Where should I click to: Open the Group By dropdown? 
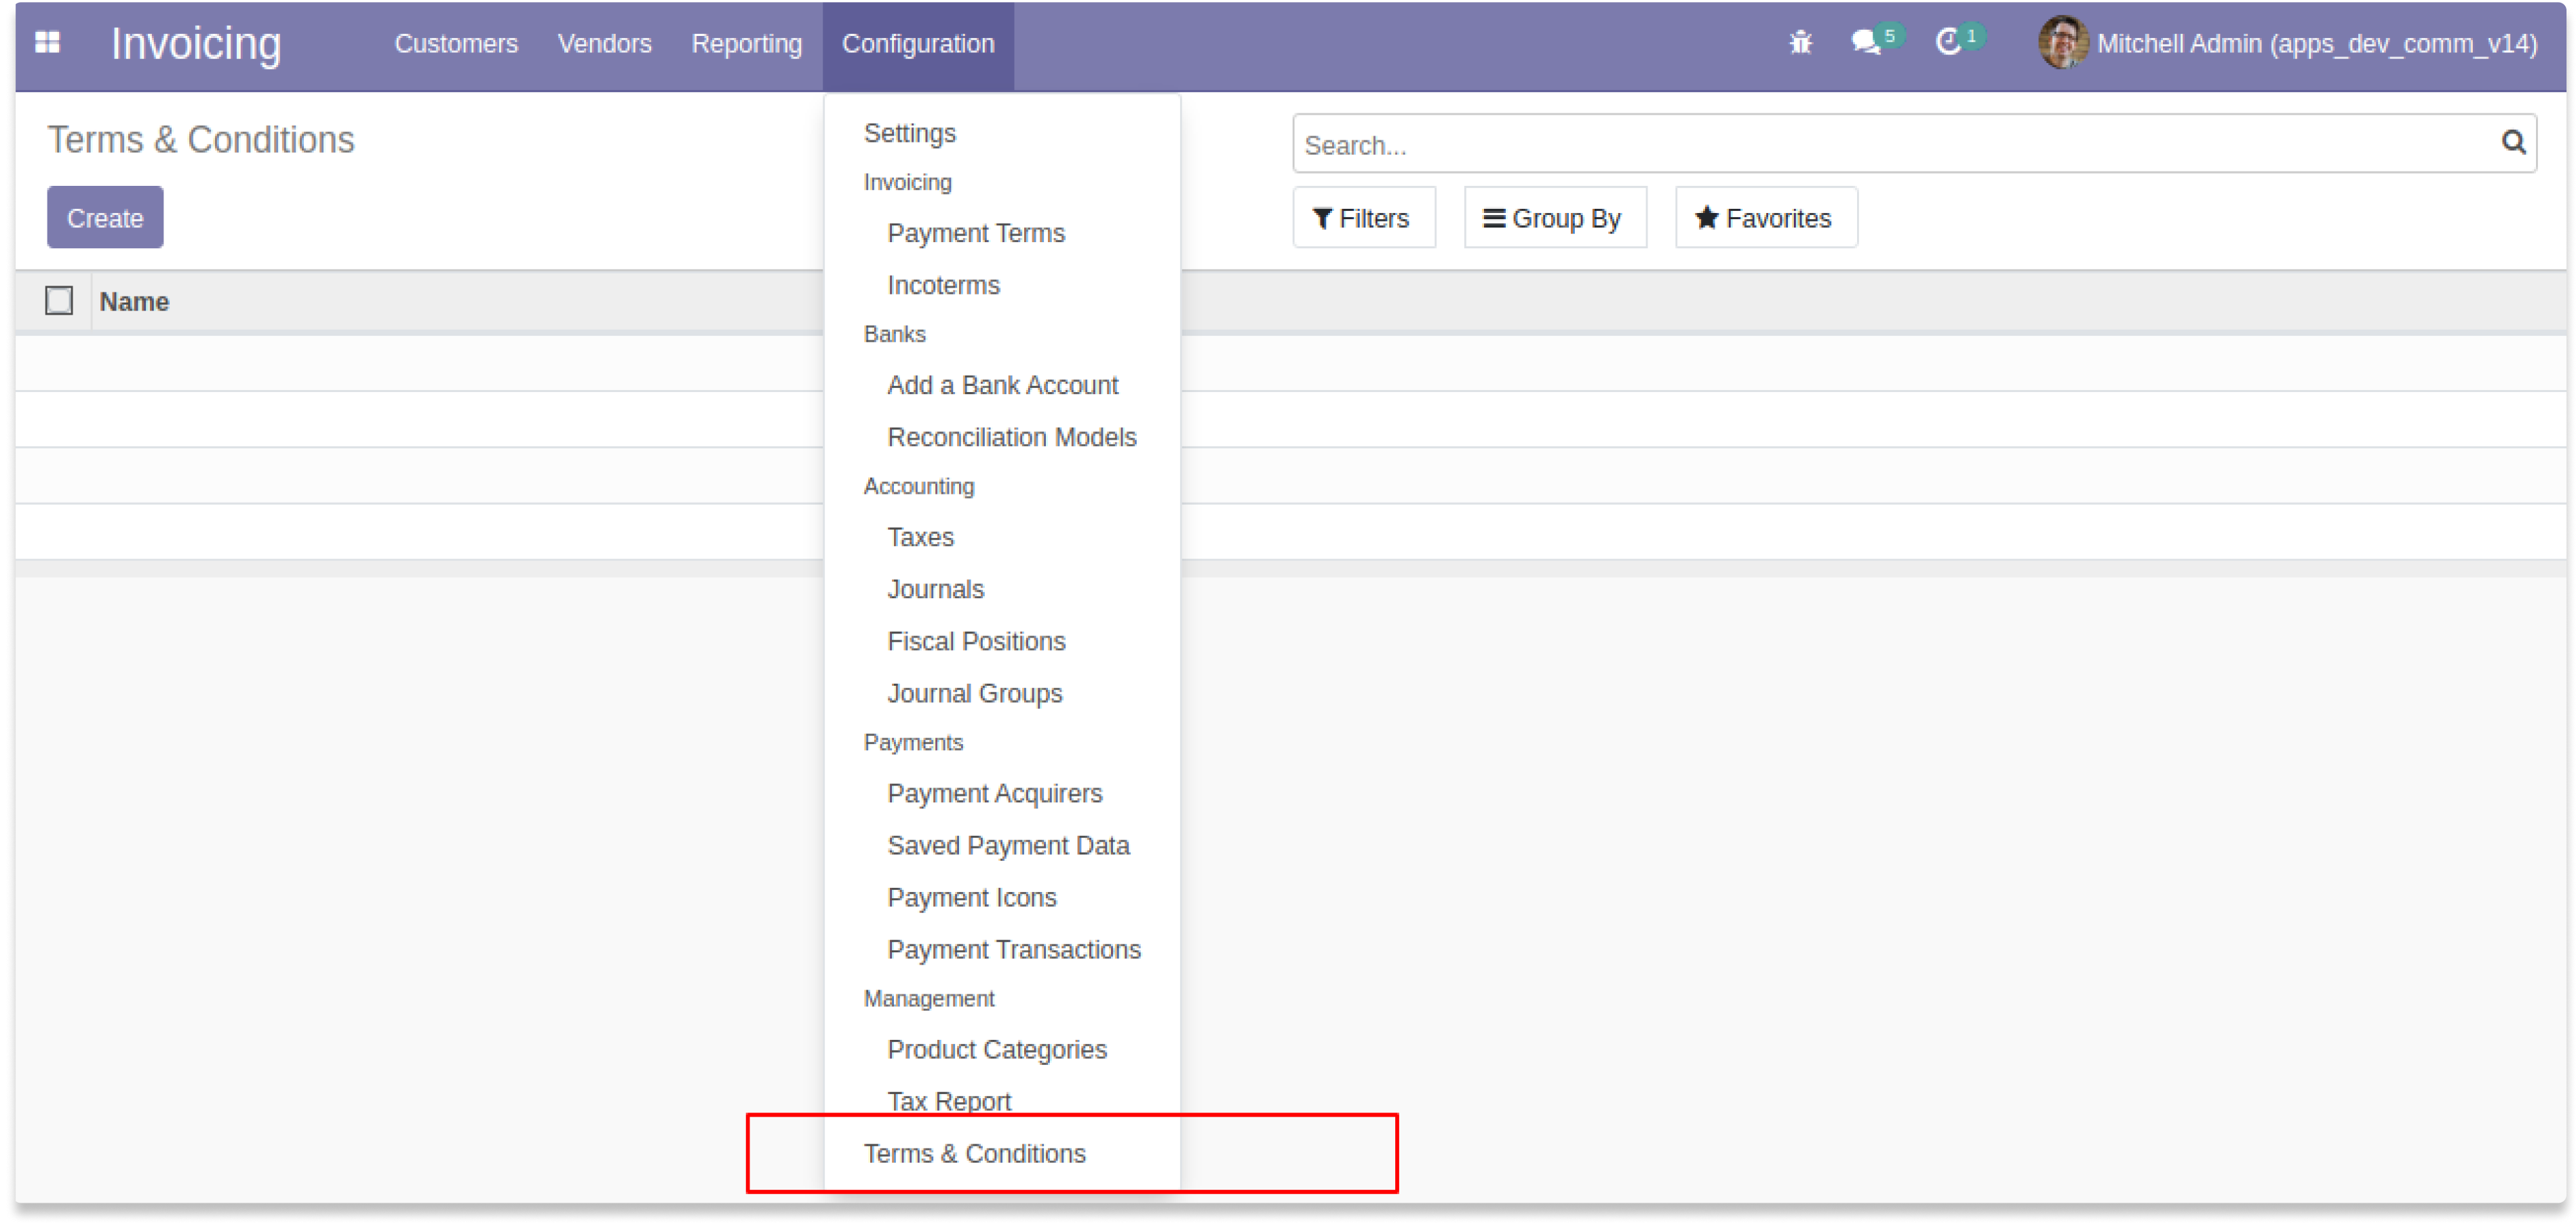coord(1555,217)
